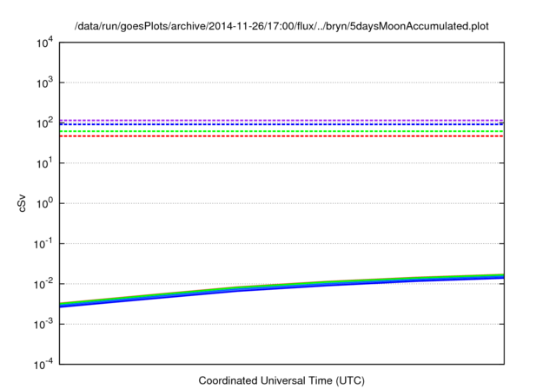
Task: Click the plot title file path text
Action: [x=281, y=26]
